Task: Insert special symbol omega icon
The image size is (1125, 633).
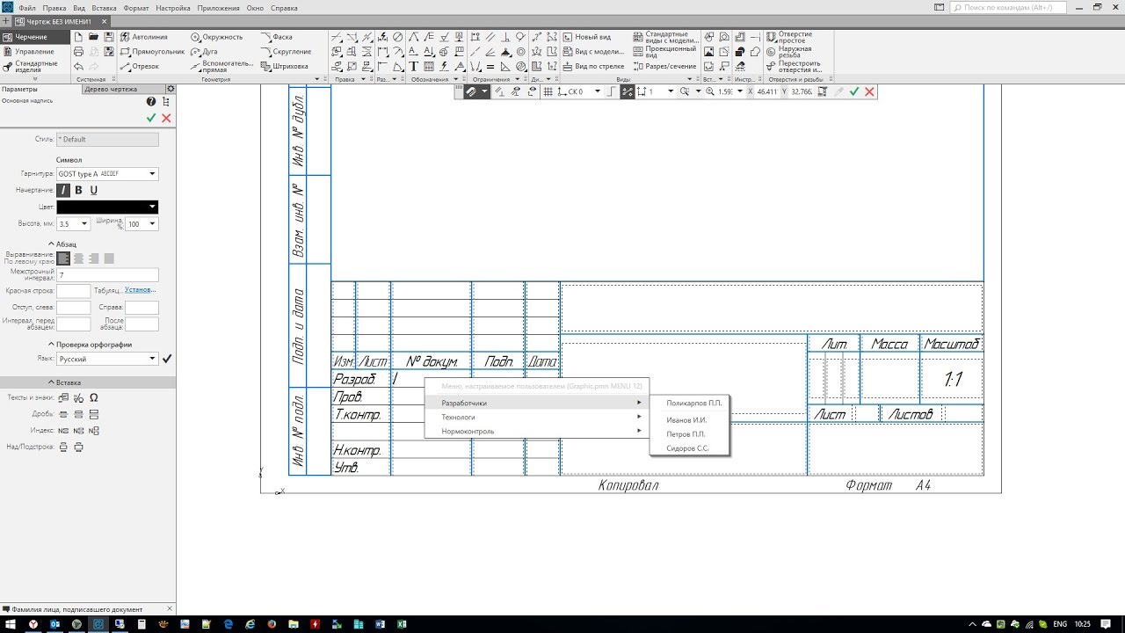Action: click(x=93, y=398)
